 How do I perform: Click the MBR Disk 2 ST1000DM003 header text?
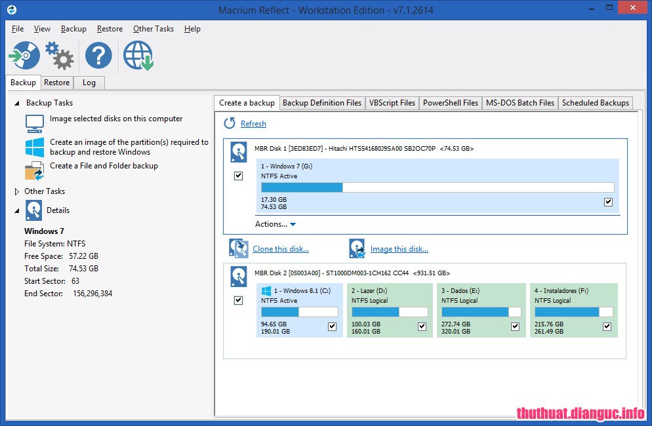point(352,273)
